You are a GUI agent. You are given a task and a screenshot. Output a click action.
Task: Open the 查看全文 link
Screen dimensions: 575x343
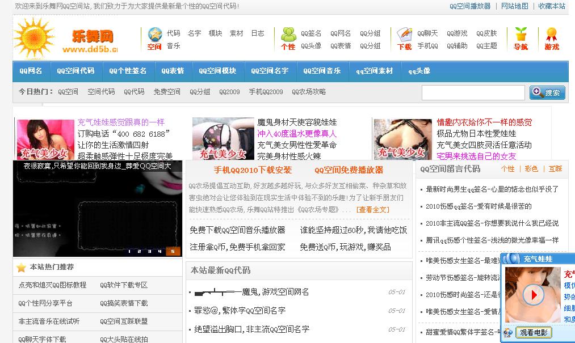(372, 210)
